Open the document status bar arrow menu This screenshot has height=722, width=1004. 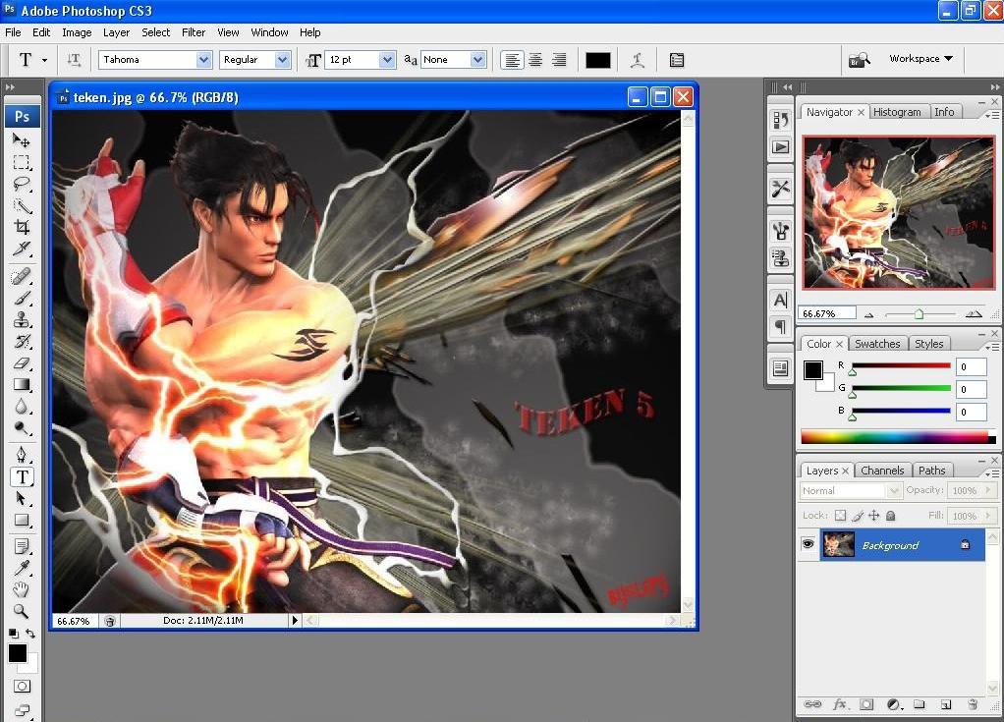295,620
